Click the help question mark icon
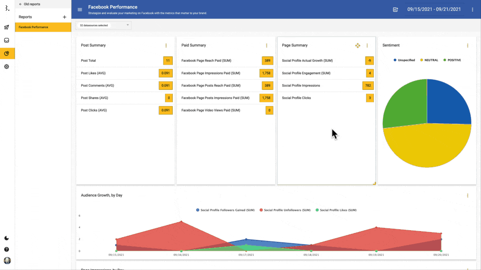This screenshot has height=270, width=481. click(7, 249)
